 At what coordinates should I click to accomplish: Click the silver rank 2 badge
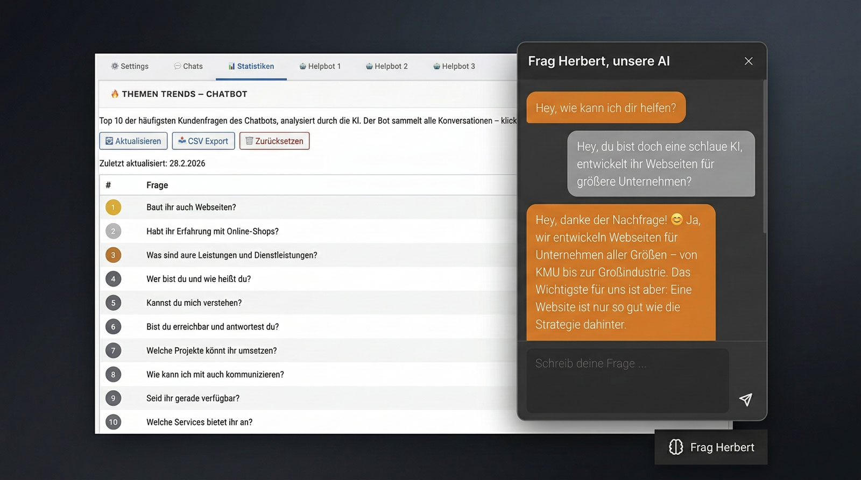[x=113, y=231]
